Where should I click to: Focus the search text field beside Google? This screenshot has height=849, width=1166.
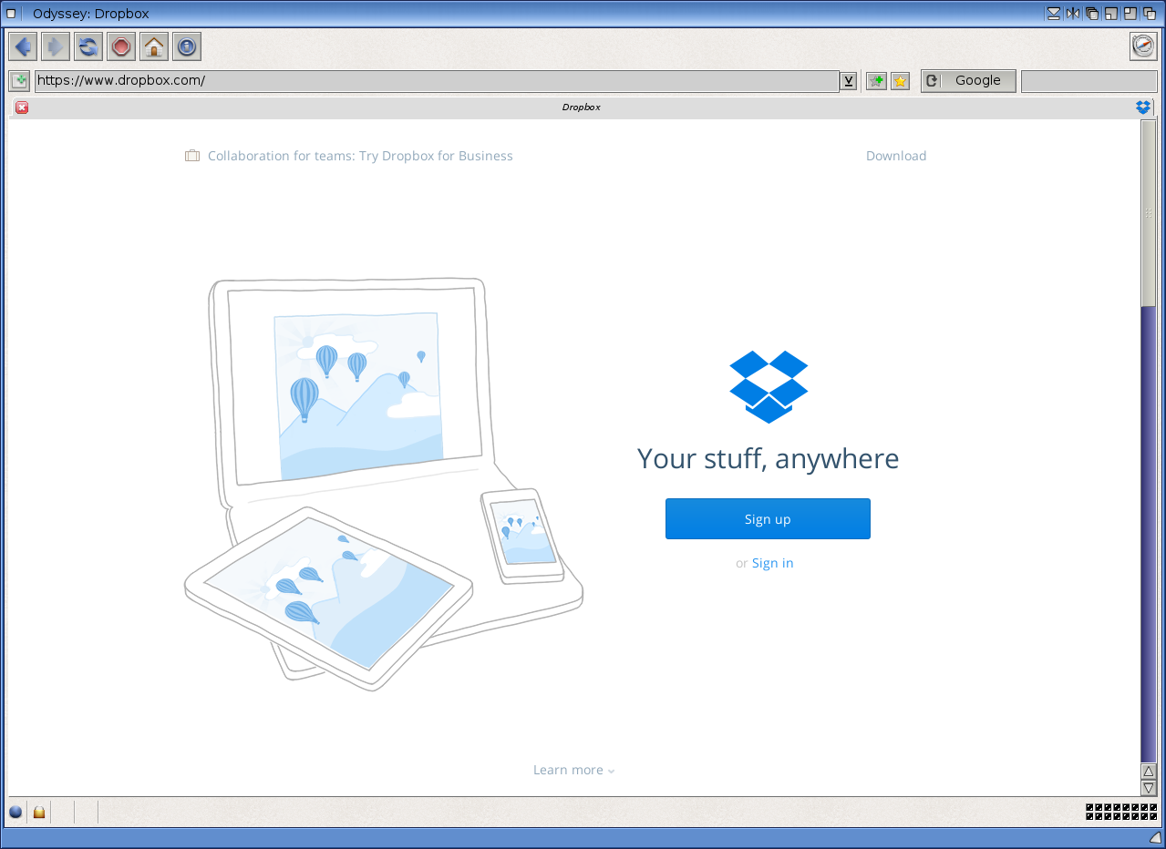pos(1089,81)
